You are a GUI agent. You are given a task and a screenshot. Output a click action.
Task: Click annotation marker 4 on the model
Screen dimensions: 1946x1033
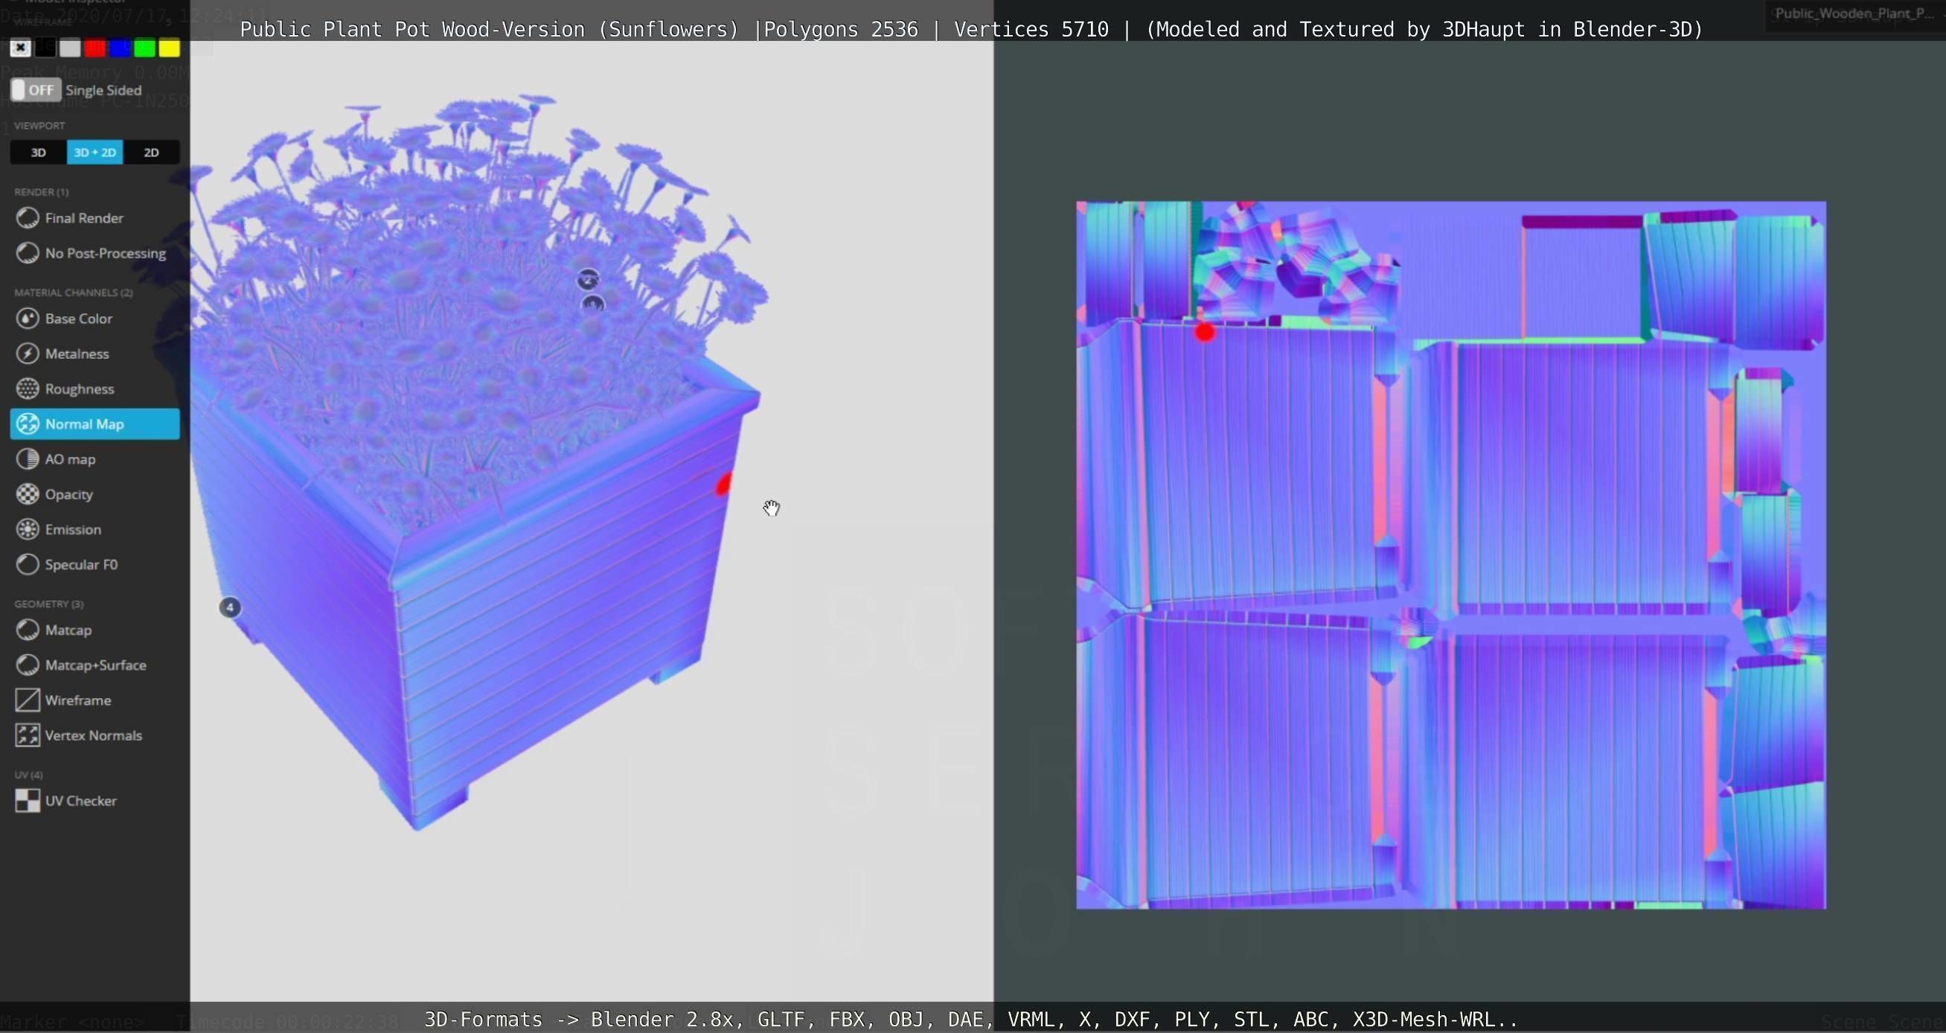pos(230,607)
